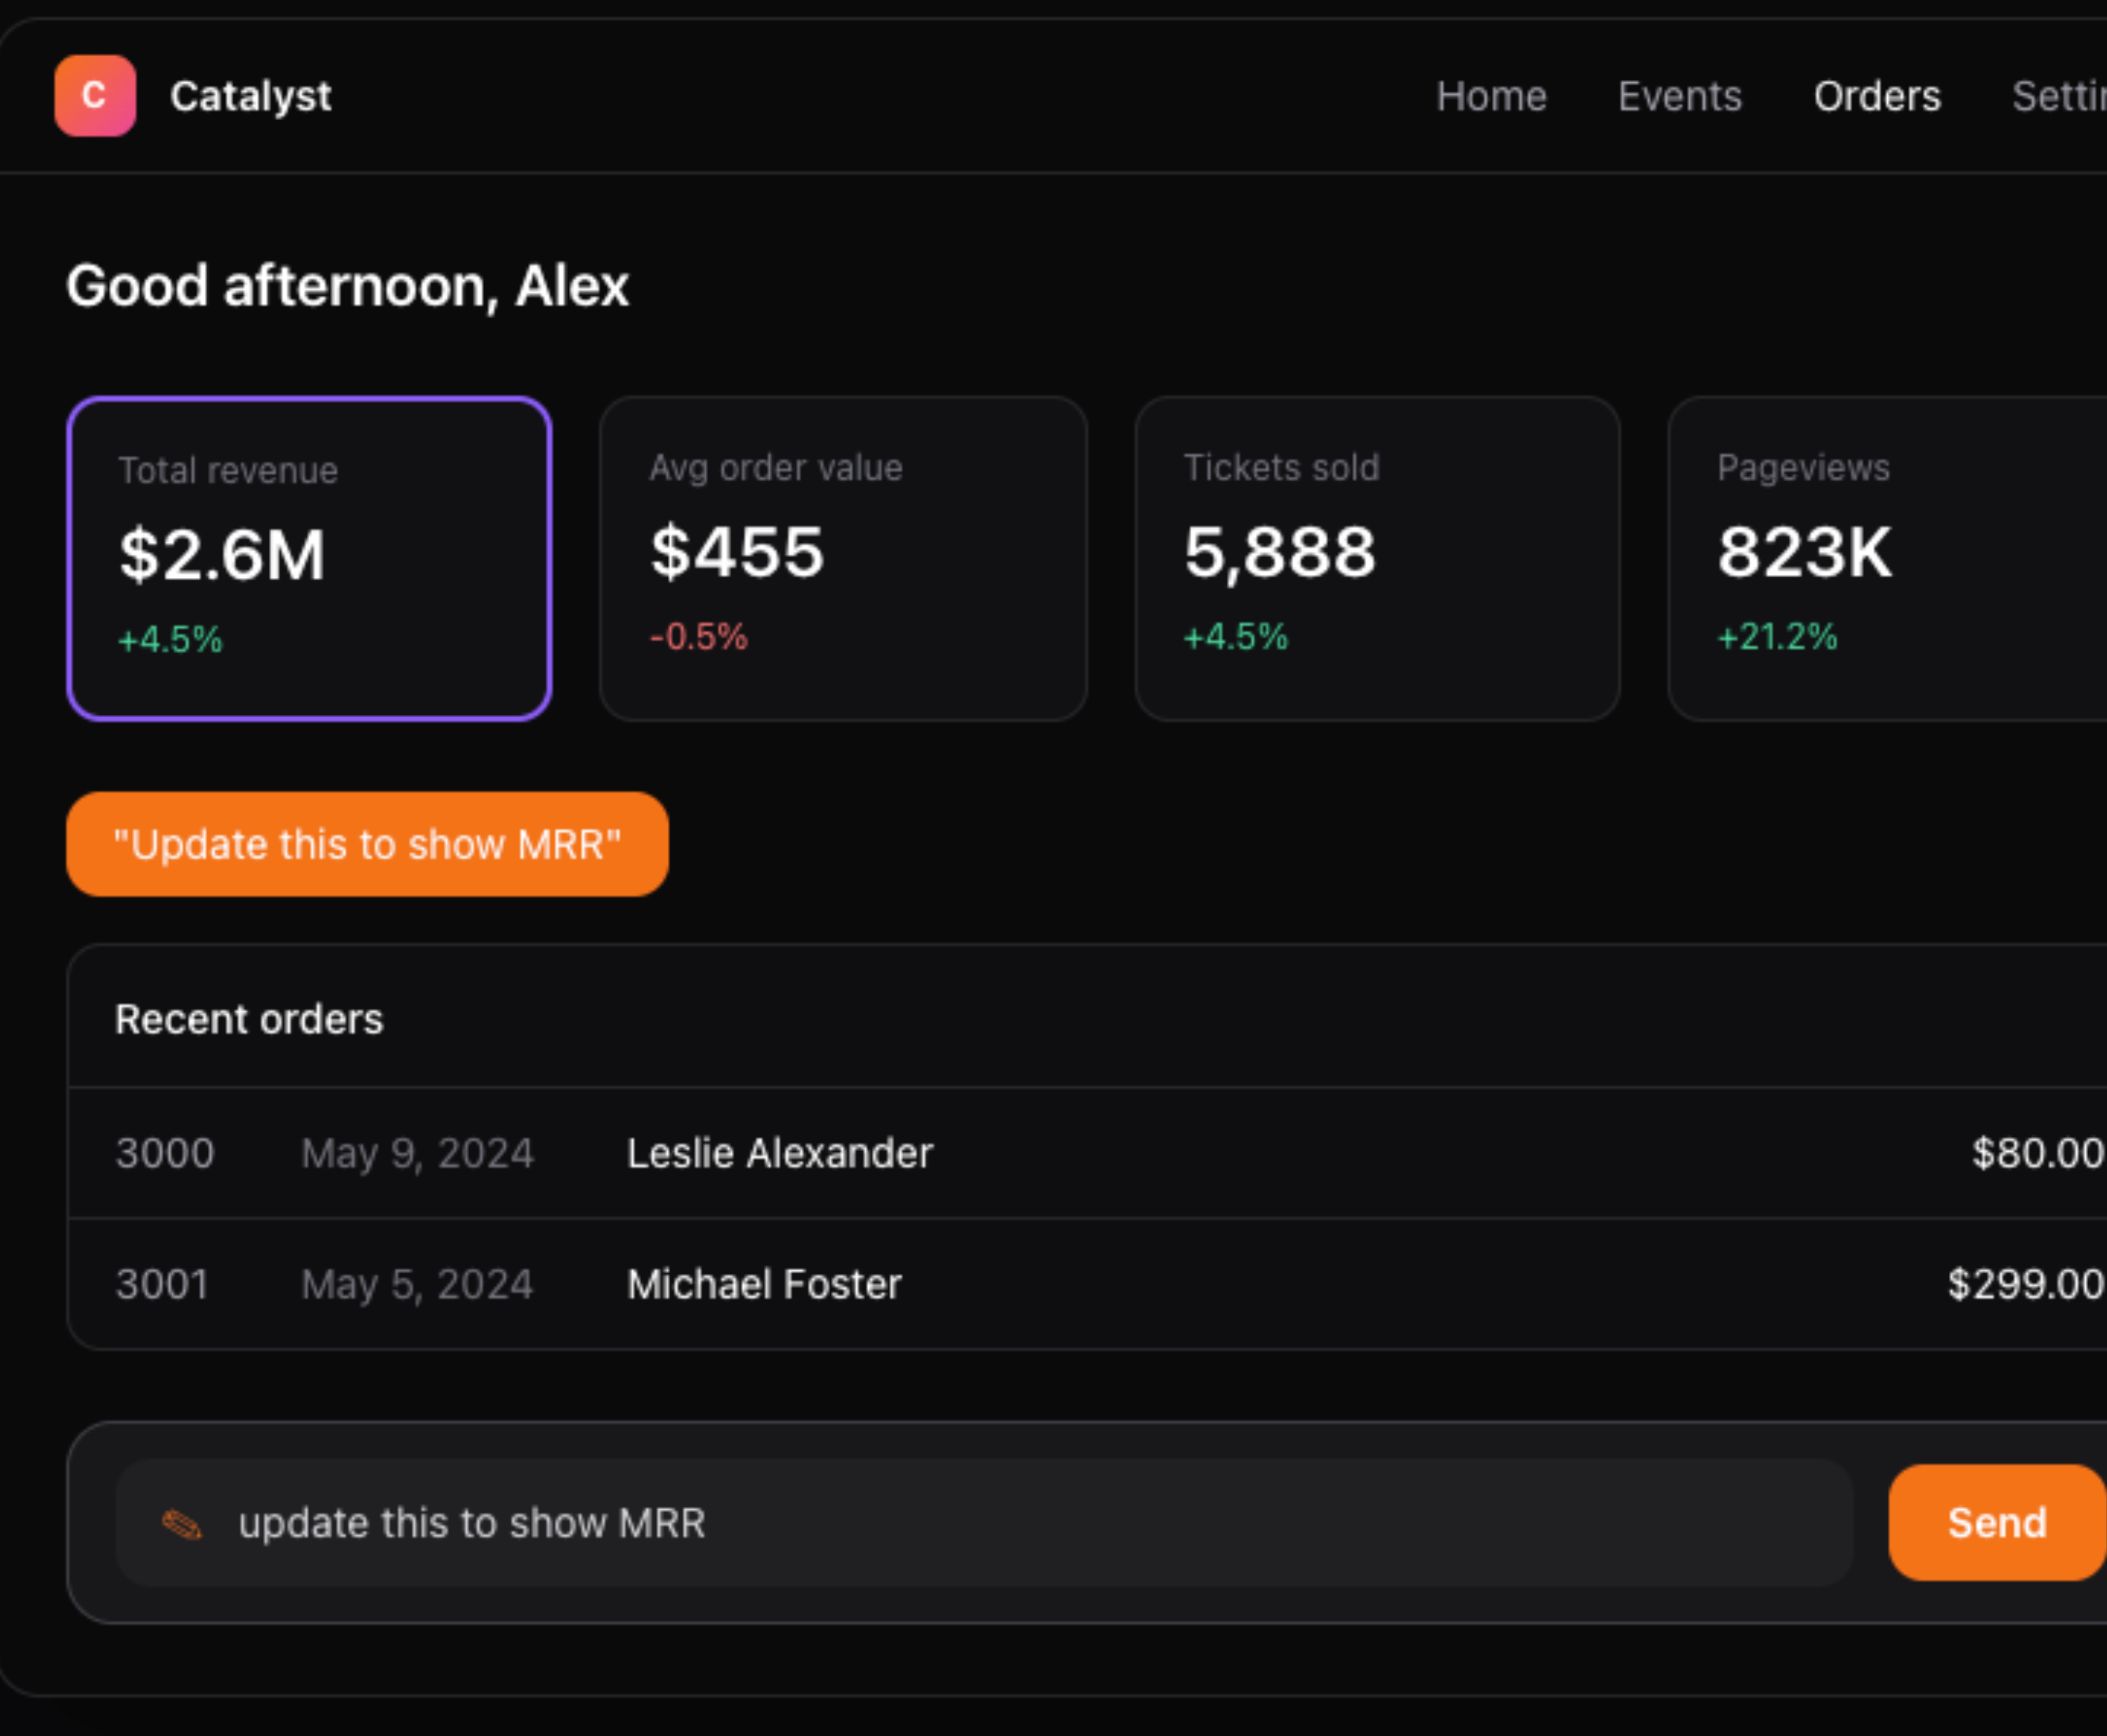Open the Home nav item
Viewport: 2107px width, 1736px height.
(1491, 97)
